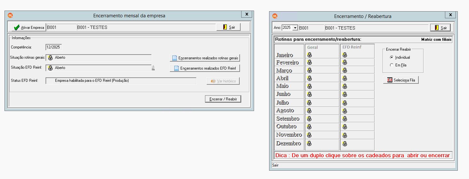The width and height of the screenshot is (469, 179).
Task: Toggle Março padlock in EFD Reinf column
Action: point(345,70)
